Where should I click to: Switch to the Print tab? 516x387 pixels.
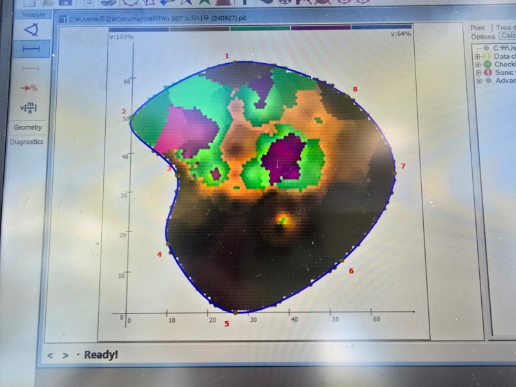click(x=477, y=28)
